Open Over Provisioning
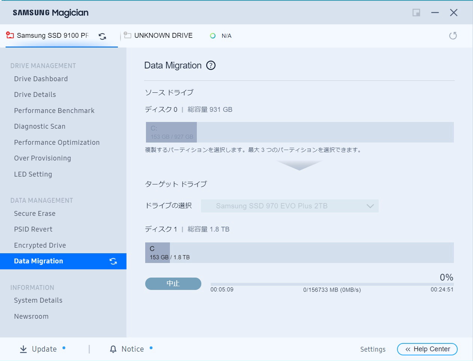Image resolution: width=473 pixels, height=361 pixels. pyautogui.click(x=42, y=158)
